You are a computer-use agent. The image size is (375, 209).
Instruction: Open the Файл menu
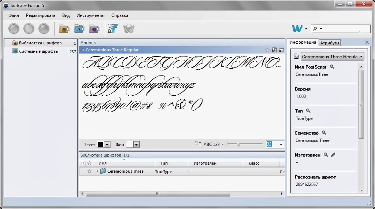14,15
